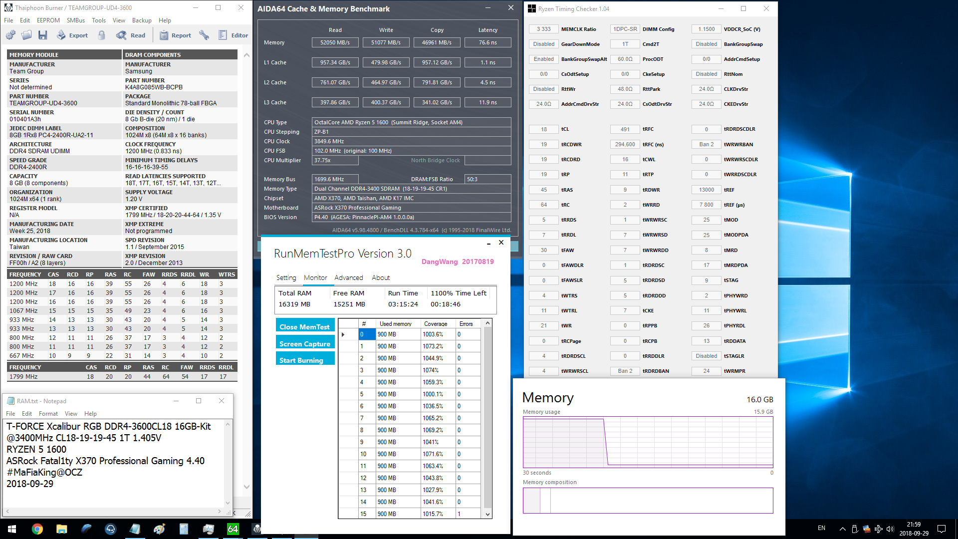This screenshot has height=539, width=958.
Task: Open the EEPROM menu
Action: 48,20
